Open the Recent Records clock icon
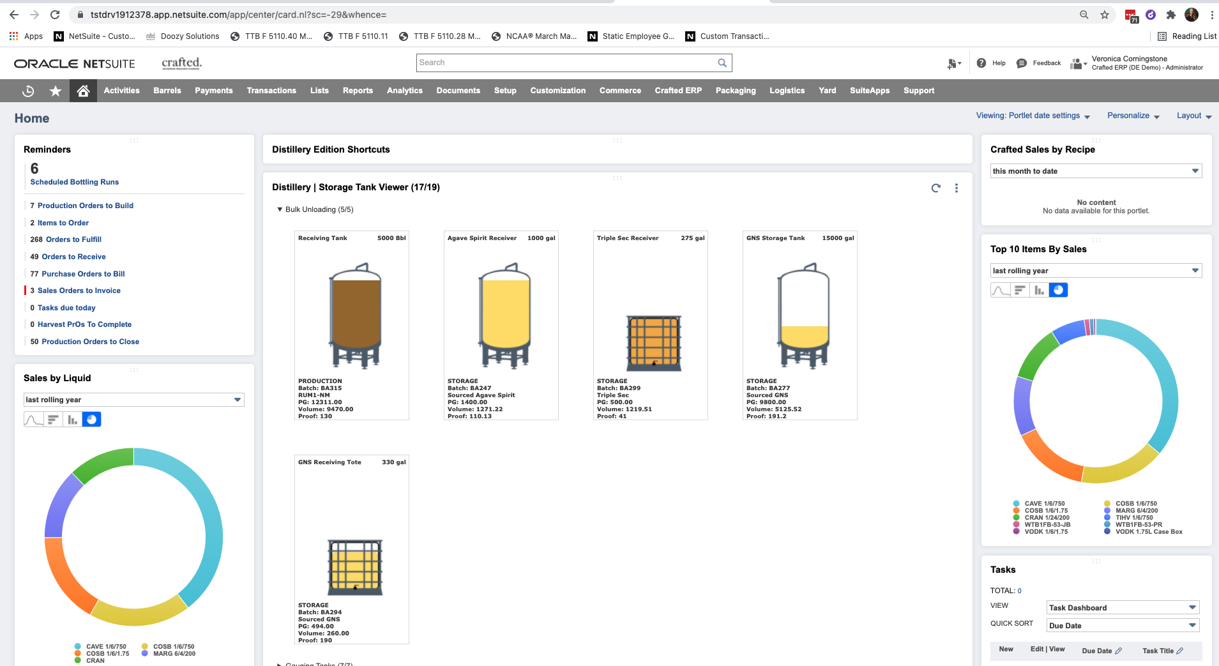This screenshot has height=666, width=1219. (28, 91)
